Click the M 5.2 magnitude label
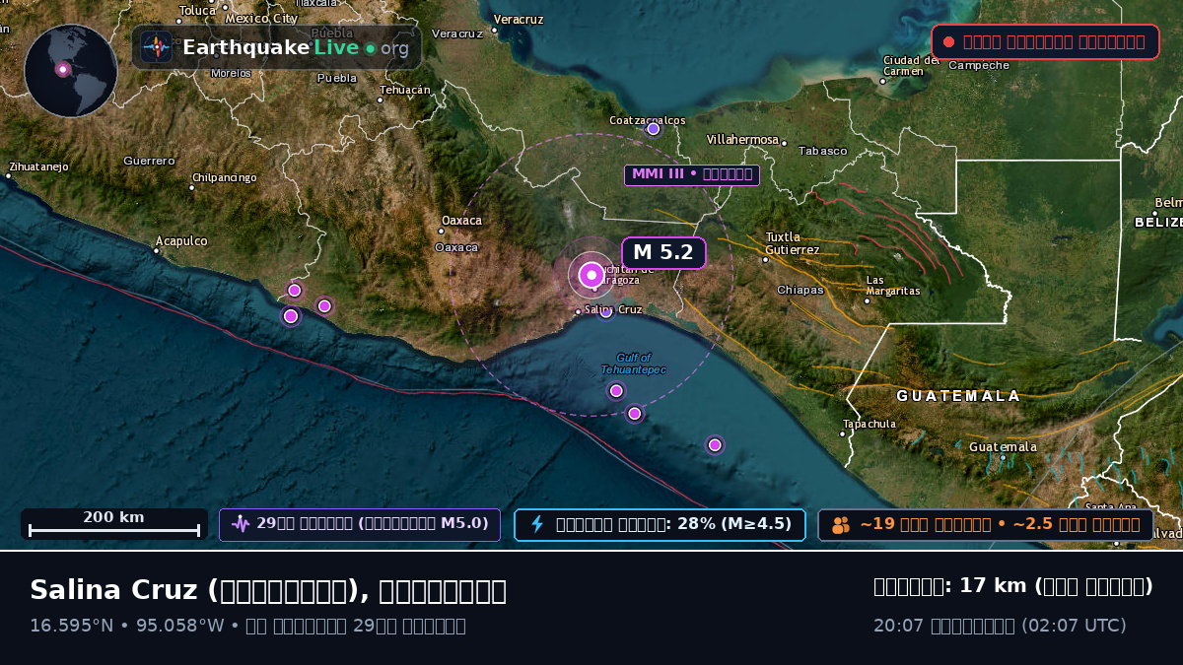The width and height of the screenshot is (1183, 665). pyautogui.click(x=663, y=253)
